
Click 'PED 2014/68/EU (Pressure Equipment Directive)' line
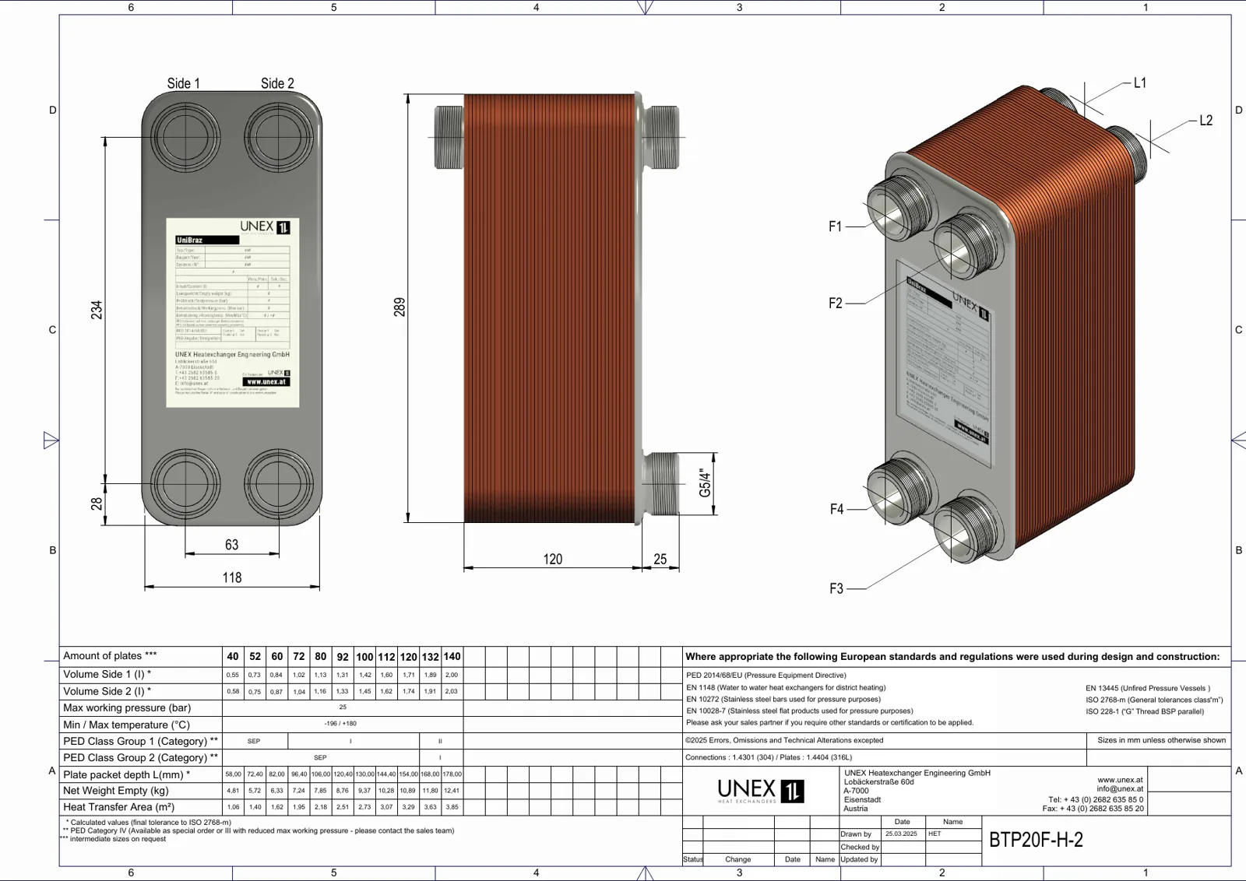766,676
